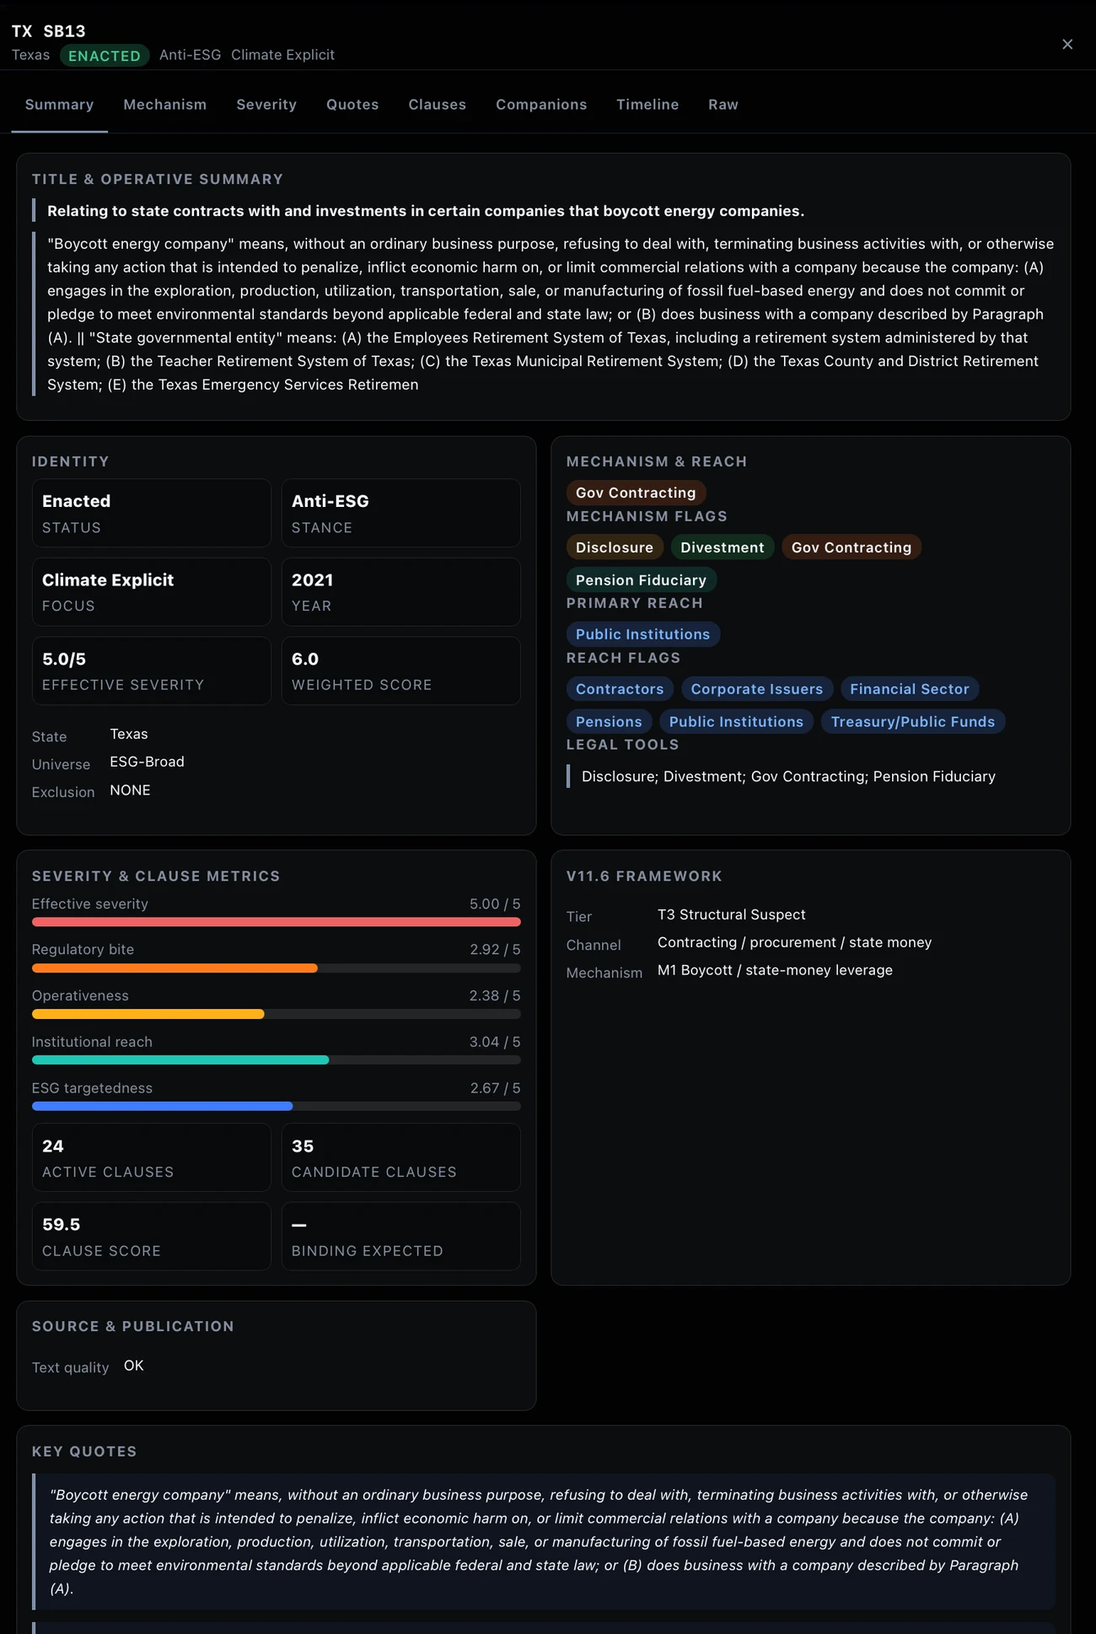This screenshot has width=1096, height=1634.
Task: Open the Mechanism tab
Action: (x=164, y=105)
